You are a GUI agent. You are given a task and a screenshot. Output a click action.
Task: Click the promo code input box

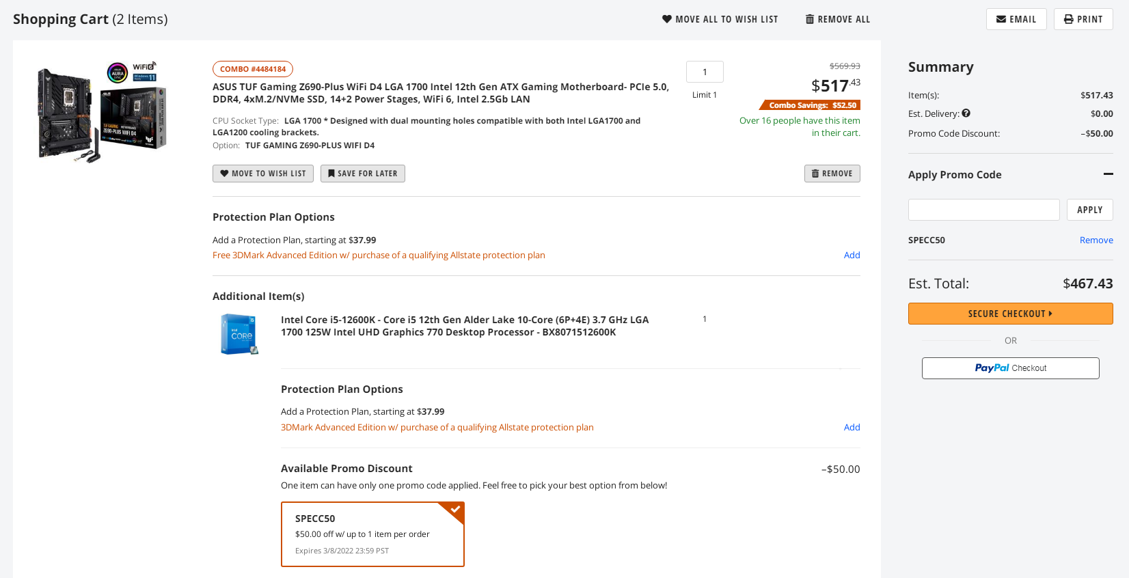tap(983, 210)
